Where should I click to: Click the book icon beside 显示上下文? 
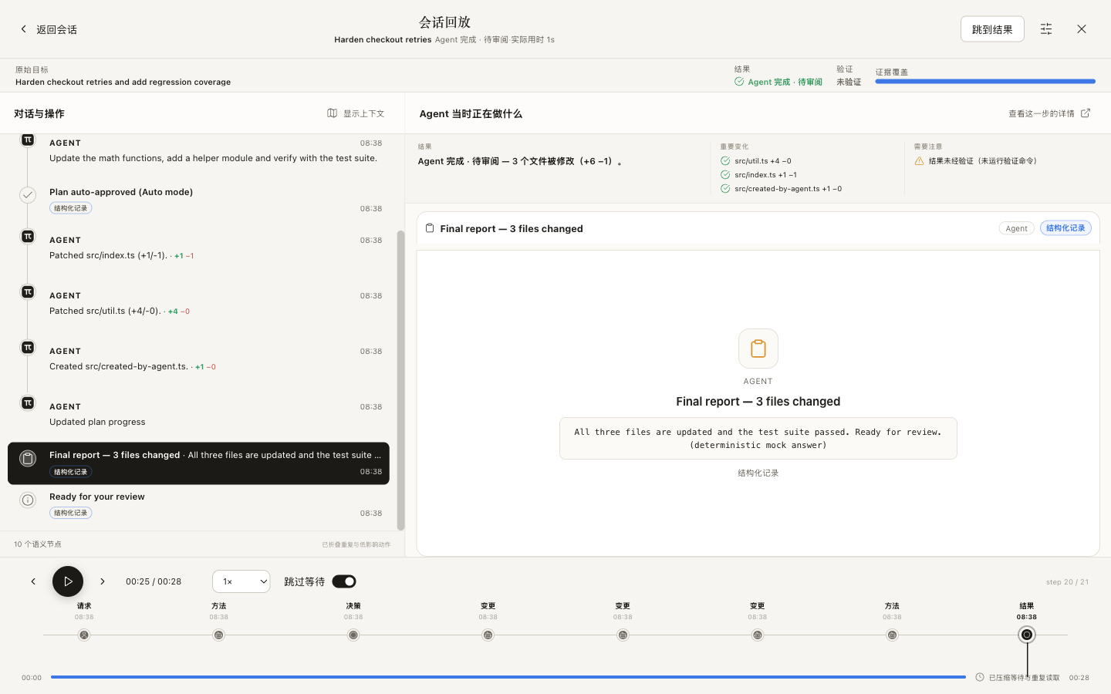333,113
